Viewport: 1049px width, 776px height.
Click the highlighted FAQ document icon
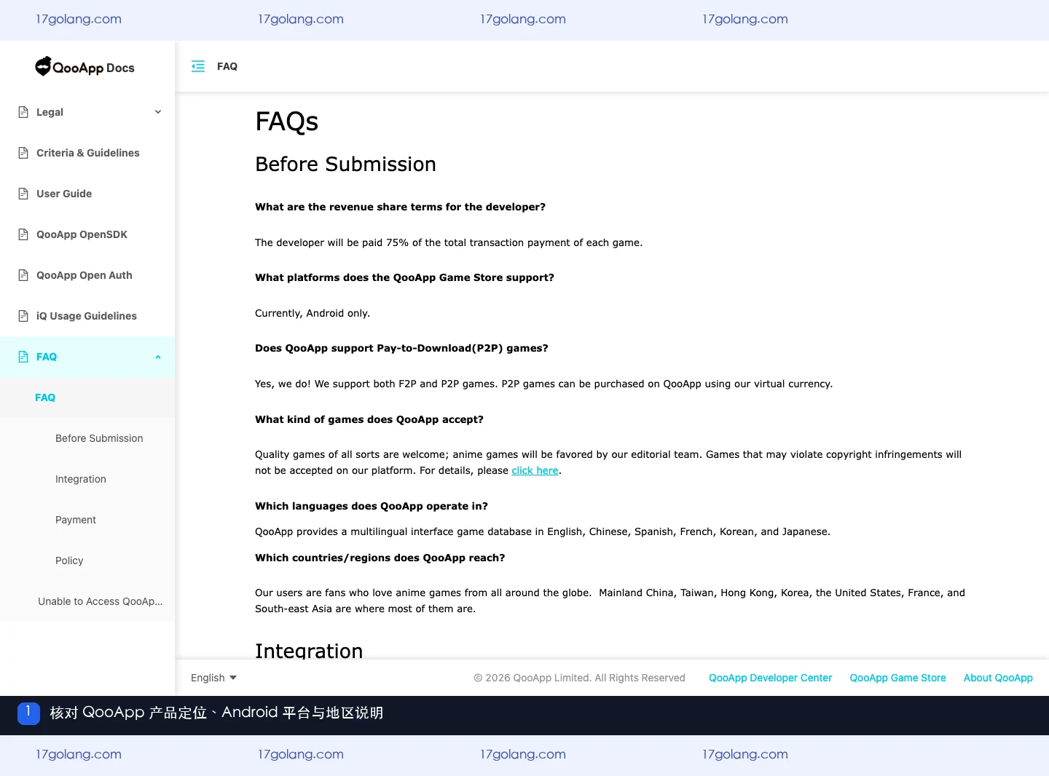coord(23,357)
